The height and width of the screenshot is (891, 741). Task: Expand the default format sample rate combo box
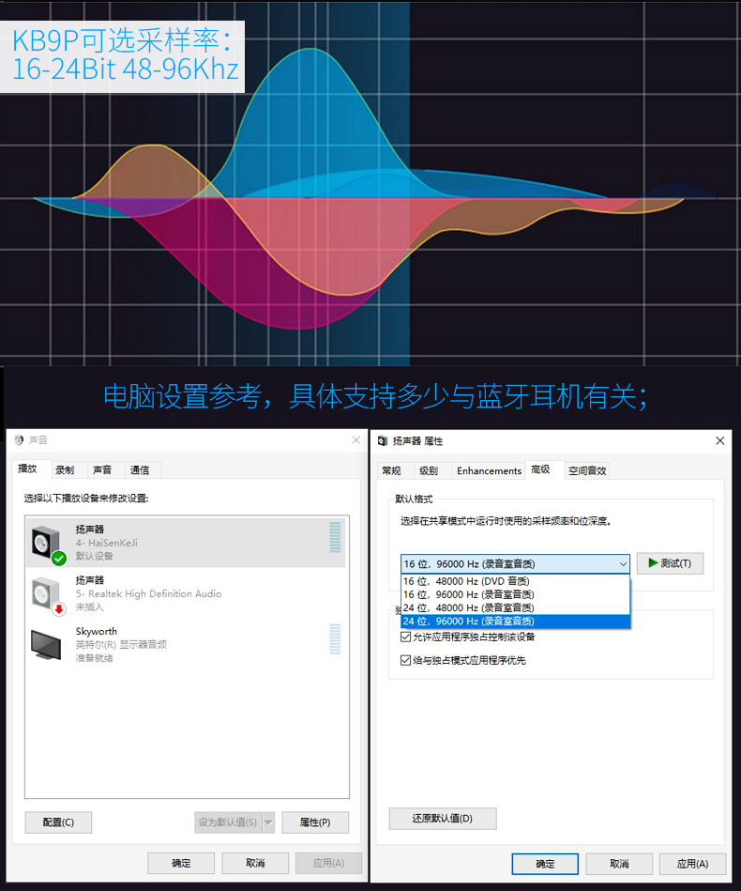(x=623, y=563)
